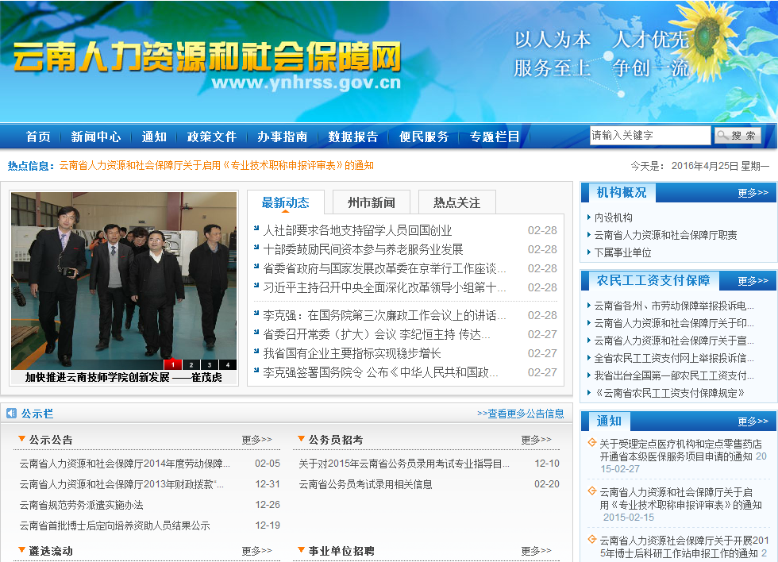Open the caption 加快推进云南技师学院创新发展

tap(124, 378)
